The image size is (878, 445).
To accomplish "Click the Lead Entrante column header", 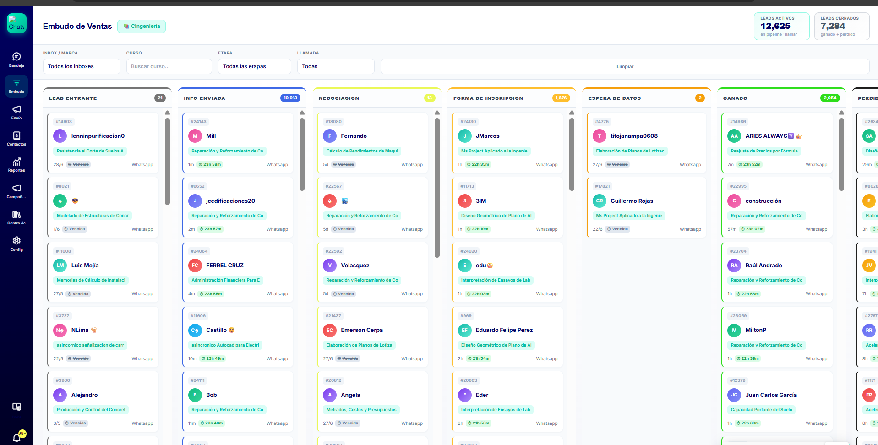I will coord(107,98).
